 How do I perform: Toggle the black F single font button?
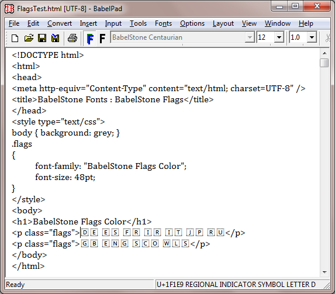click(x=102, y=39)
